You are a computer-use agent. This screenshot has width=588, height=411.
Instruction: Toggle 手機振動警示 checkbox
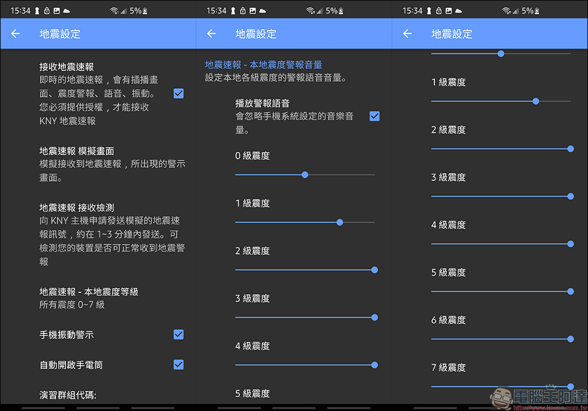tap(179, 334)
